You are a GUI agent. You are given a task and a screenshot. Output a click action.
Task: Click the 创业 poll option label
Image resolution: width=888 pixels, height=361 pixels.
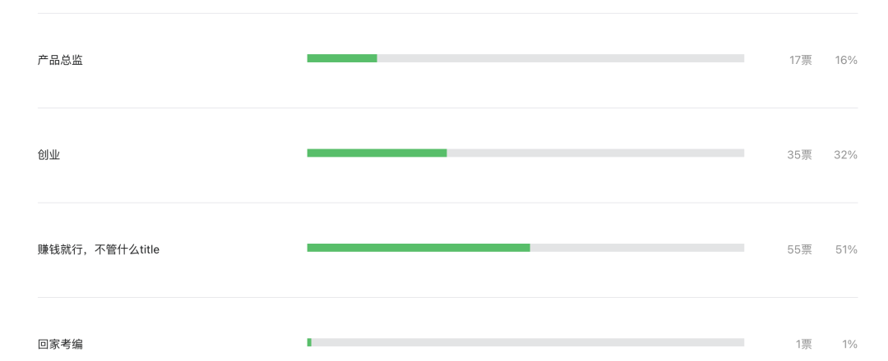(x=49, y=155)
